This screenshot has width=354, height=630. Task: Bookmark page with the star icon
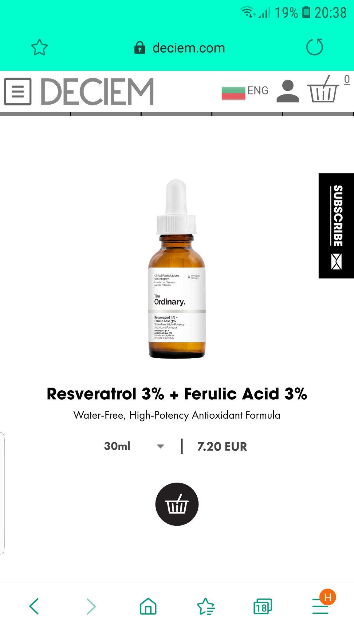coord(40,47)
